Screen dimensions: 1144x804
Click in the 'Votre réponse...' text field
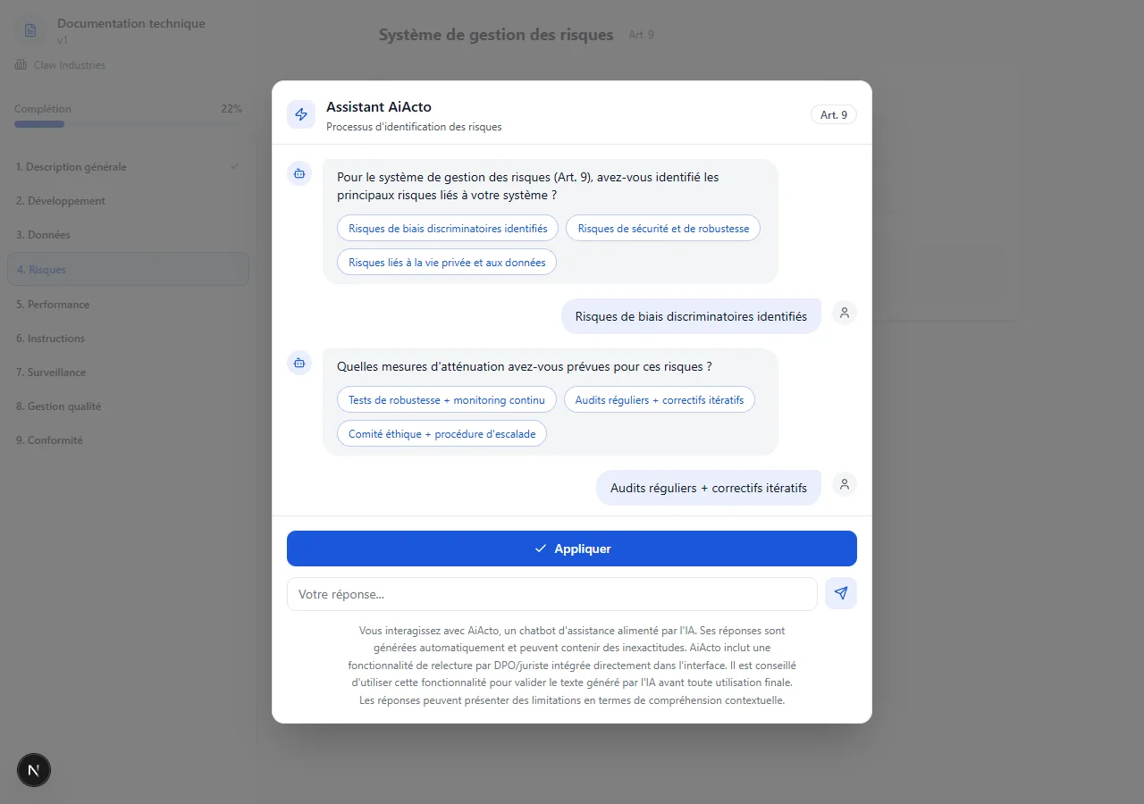(x=551, y=594)
